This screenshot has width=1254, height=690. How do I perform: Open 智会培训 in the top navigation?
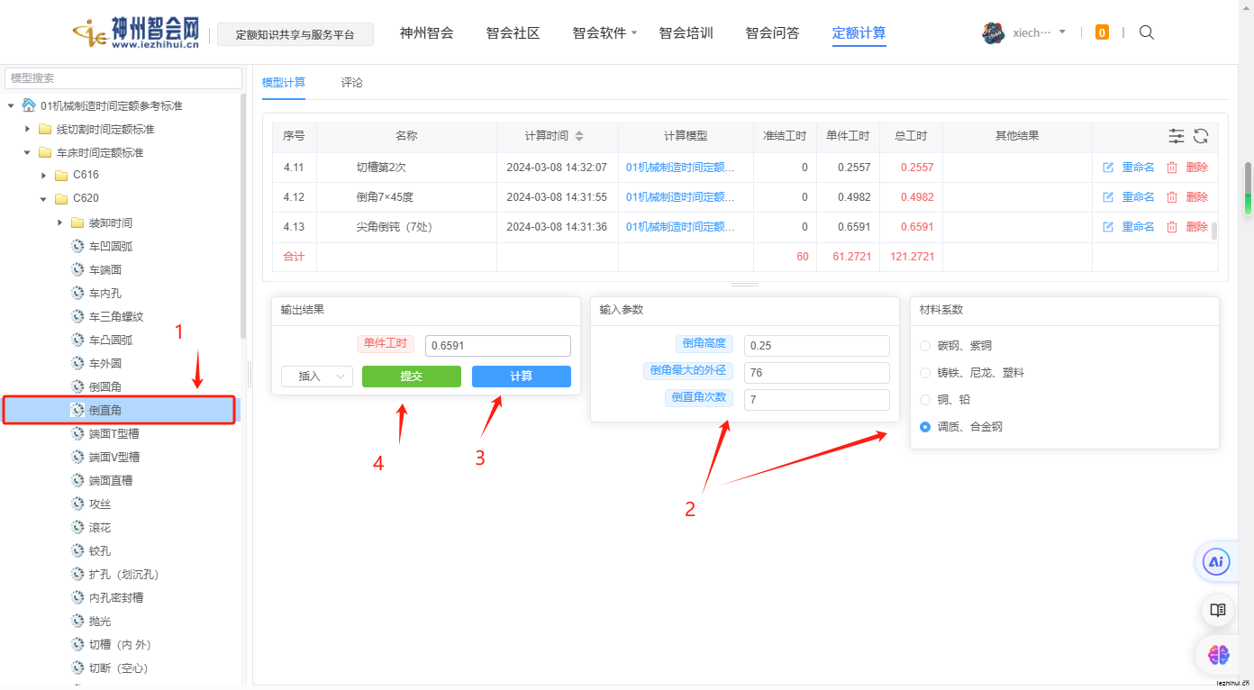(686, 33)
